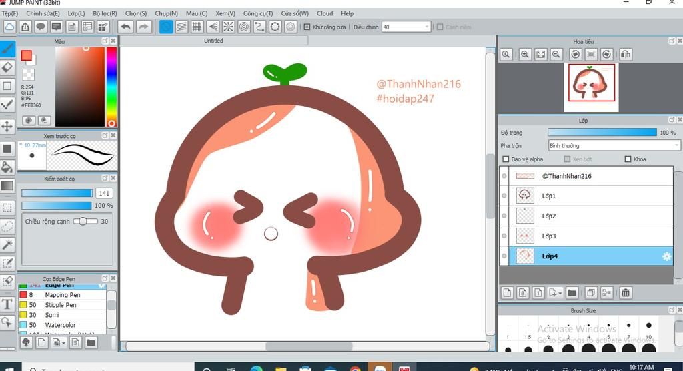
Task: Toggle Khóa layer lock checkbox
Action: tap(628, 159)
